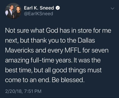Click the man in the black shirt in the avatar

coord(17,12)
